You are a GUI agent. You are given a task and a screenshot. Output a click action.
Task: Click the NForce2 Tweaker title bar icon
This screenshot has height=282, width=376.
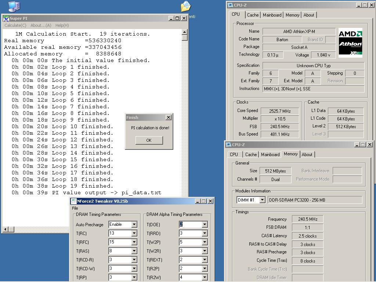tap(74, 201)
